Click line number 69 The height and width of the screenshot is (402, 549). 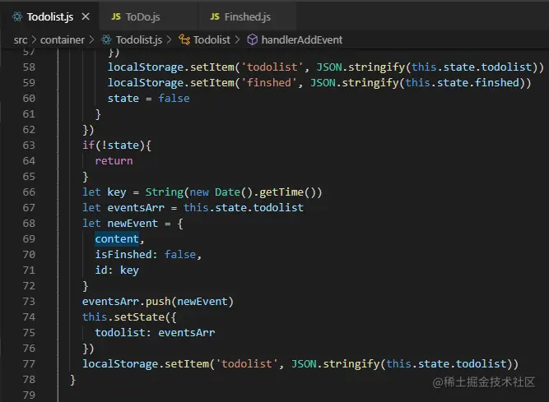tap(29, 238)
